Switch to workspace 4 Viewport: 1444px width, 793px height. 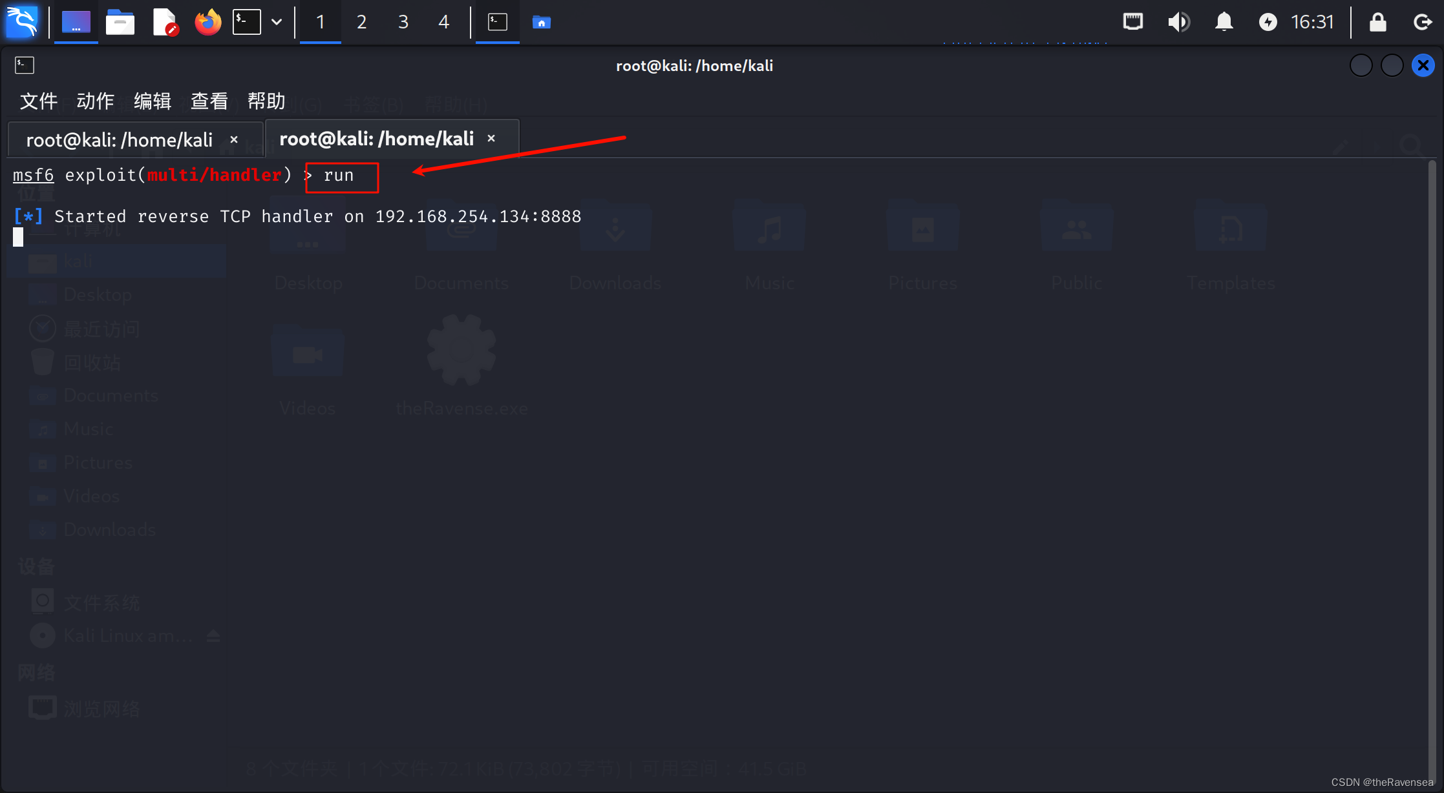[x=443, y=22]
